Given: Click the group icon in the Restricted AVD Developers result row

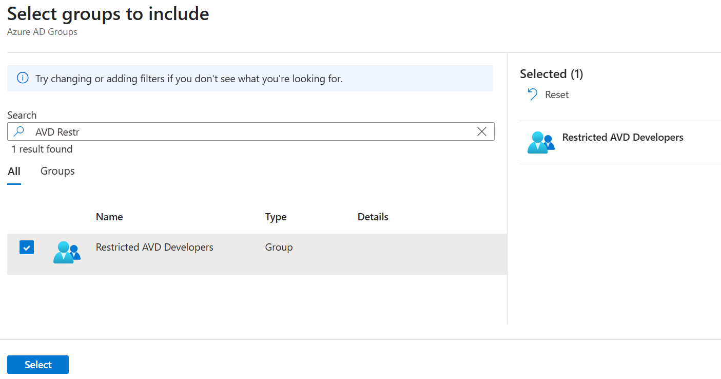Looking at the screenshot, I should 67,253.
